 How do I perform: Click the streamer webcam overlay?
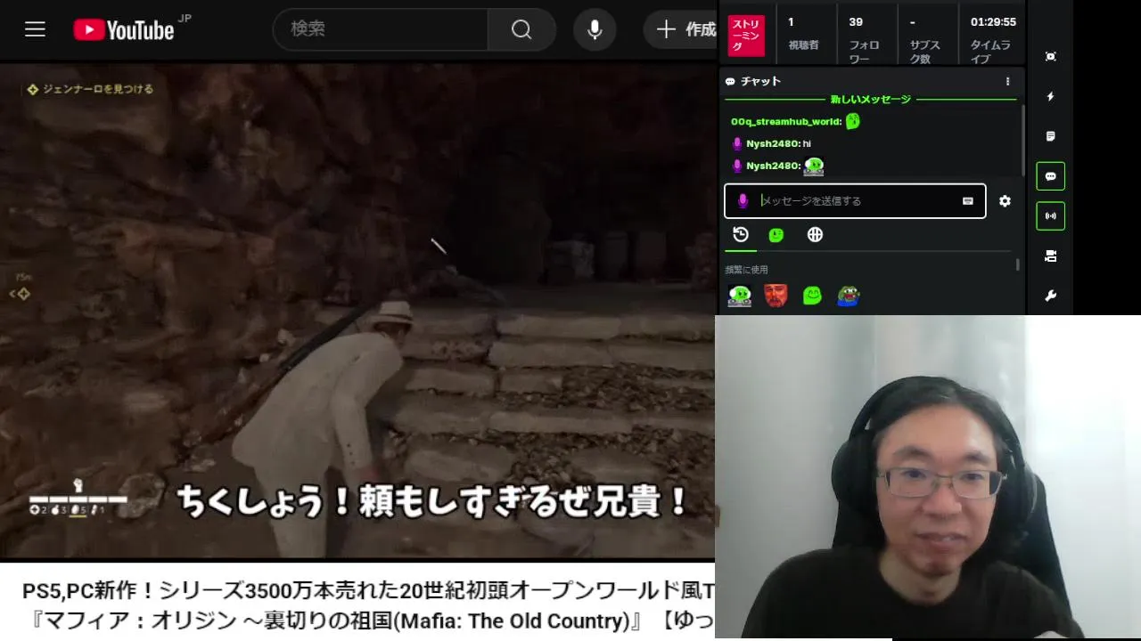pyautogui.click(x=927, y=477)
